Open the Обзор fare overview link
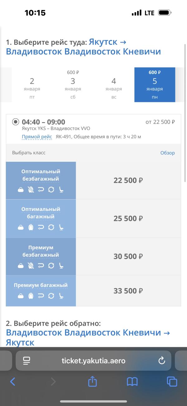187x406 pixels. coord(167,153)
